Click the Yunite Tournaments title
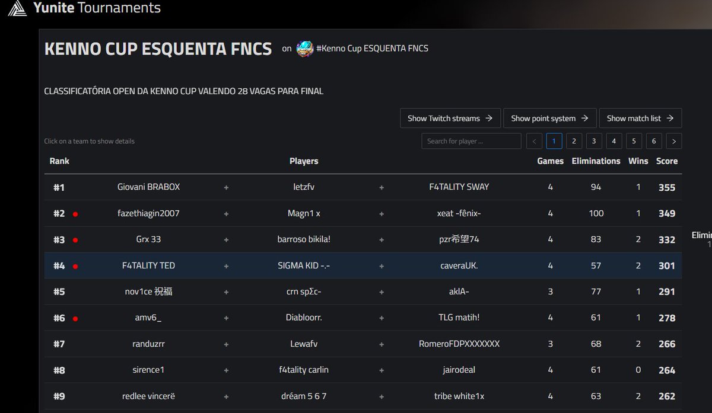 click(97, 8)
